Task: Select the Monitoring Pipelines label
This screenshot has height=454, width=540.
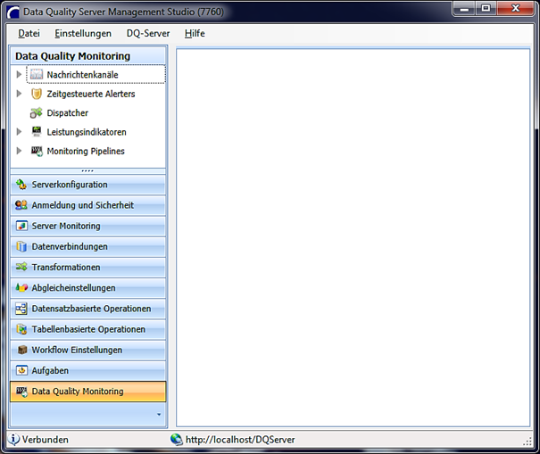Action: click(86, 151)
